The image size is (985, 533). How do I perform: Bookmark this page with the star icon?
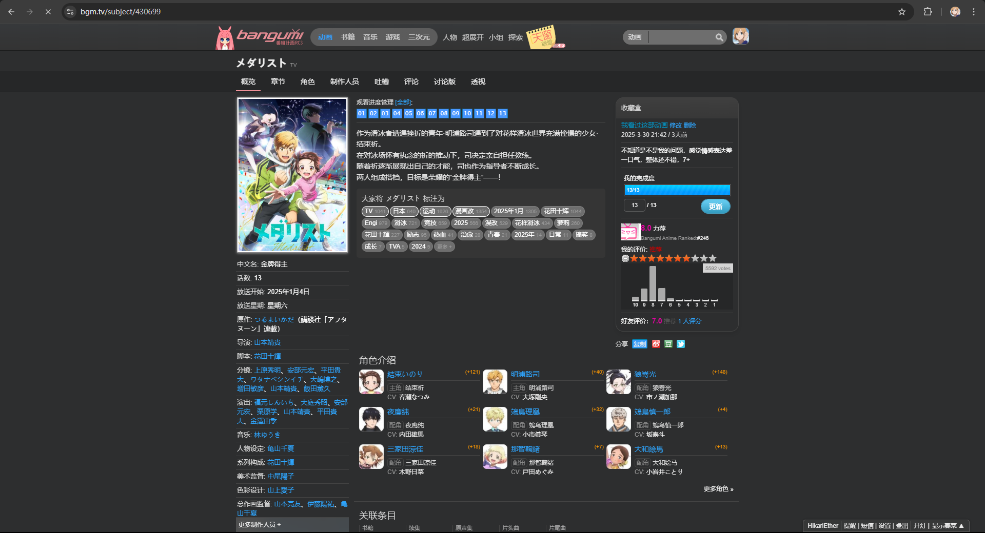902,11
